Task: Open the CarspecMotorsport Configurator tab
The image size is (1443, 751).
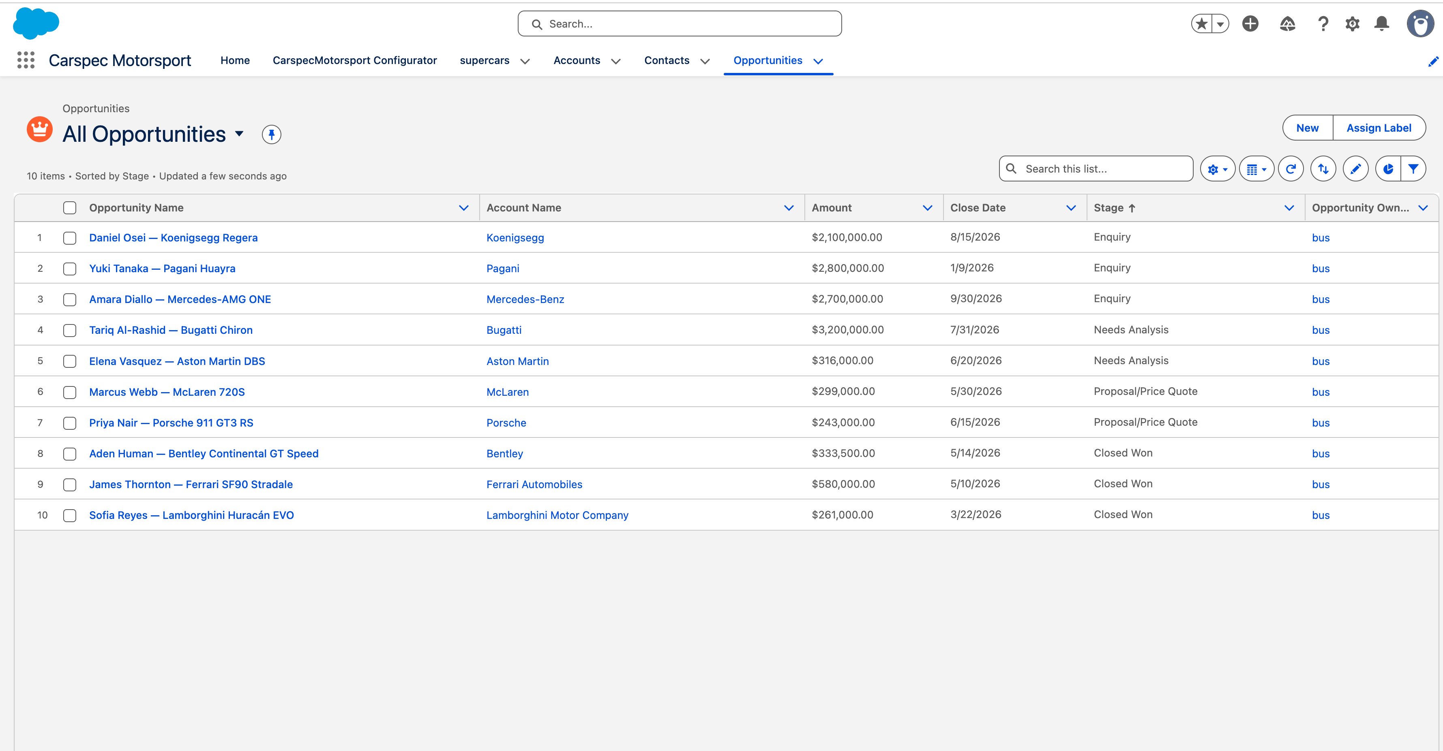Action: 355,60
